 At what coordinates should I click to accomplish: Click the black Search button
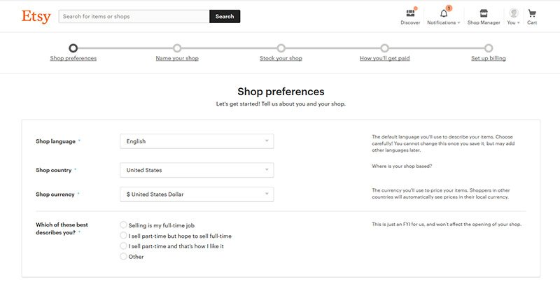click(x=225, y=16)
